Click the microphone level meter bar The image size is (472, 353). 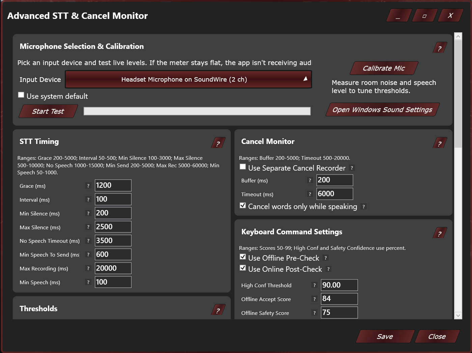pos(197,111)
